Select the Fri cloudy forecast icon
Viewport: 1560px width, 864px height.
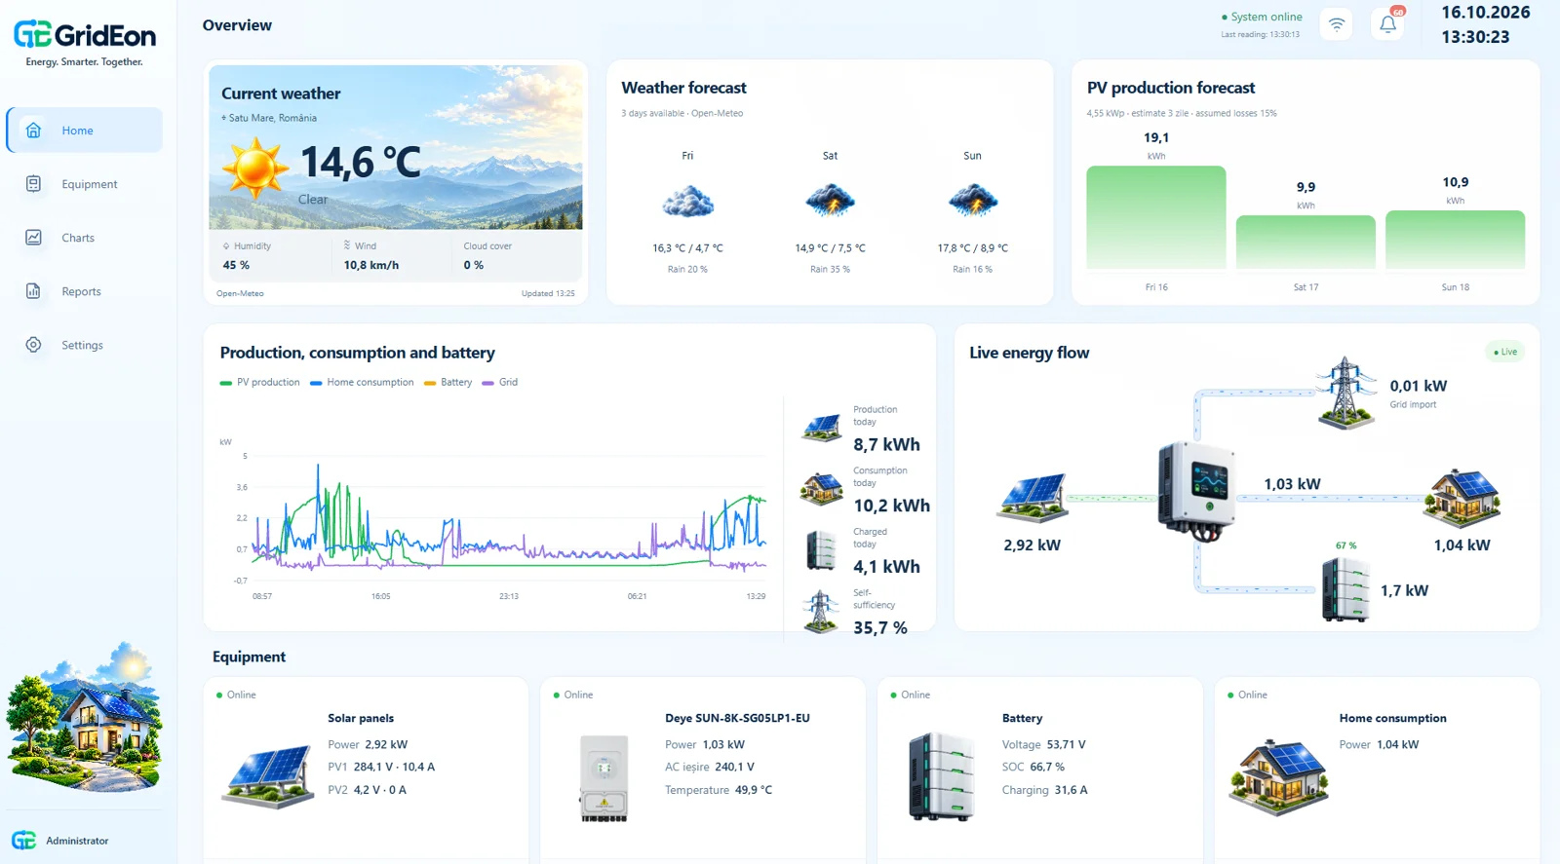click(x=687, y=202)
